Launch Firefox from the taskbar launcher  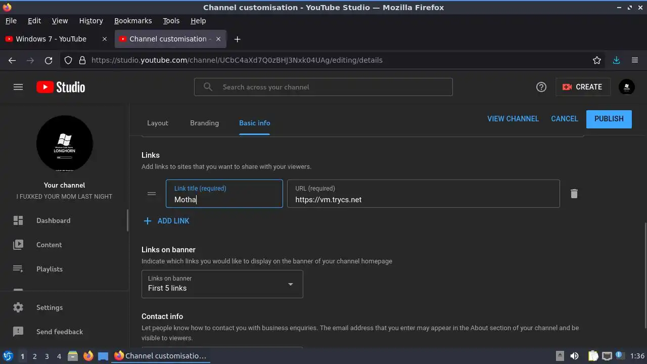(x=88, y=356)
